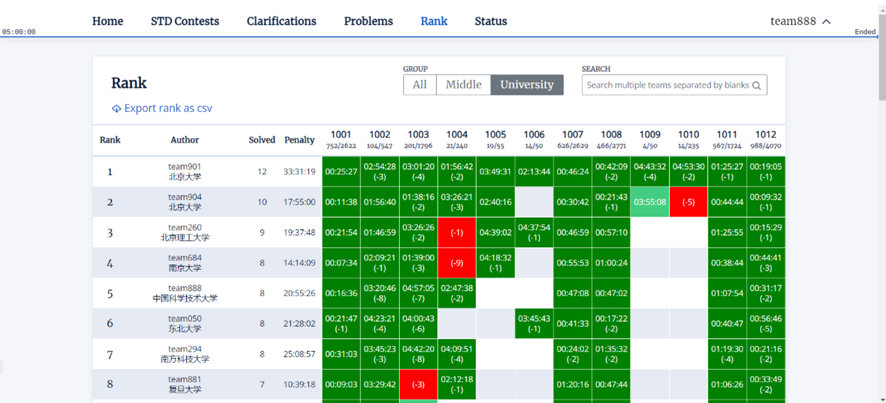Select team260 author cell
Viewport: 886px width, 403px height.
(185, 232)
